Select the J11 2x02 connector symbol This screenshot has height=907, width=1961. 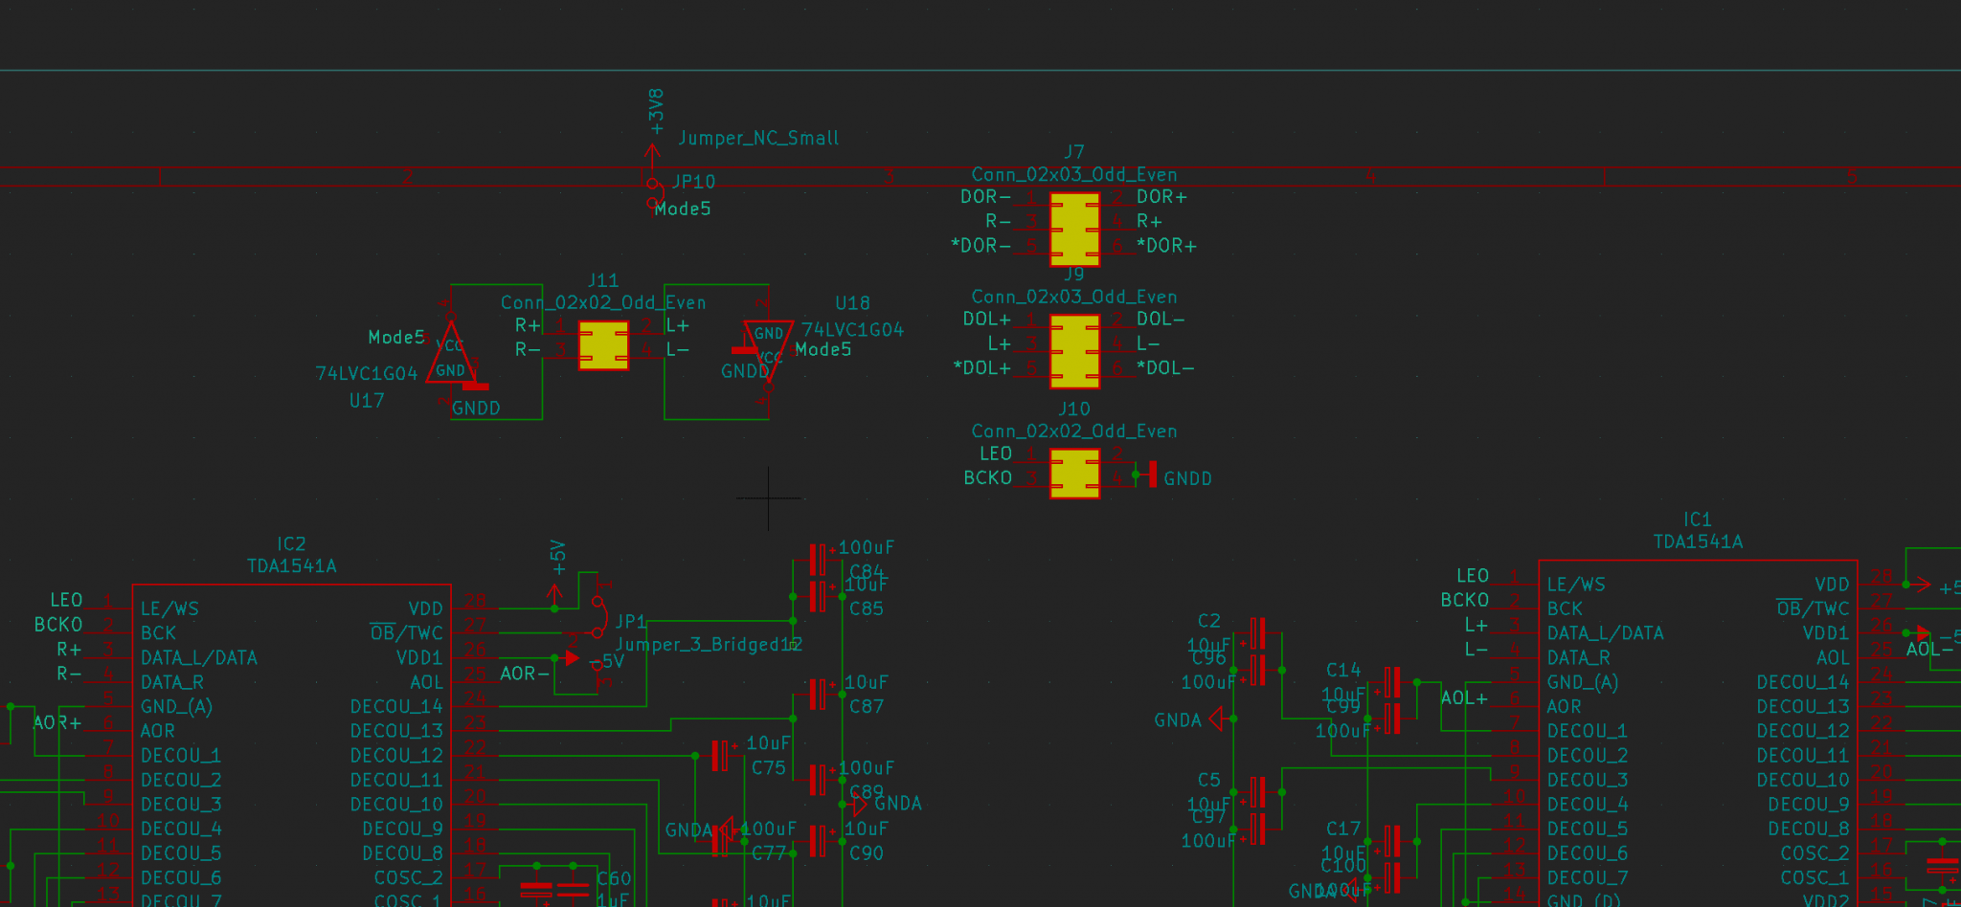point(603,344)
